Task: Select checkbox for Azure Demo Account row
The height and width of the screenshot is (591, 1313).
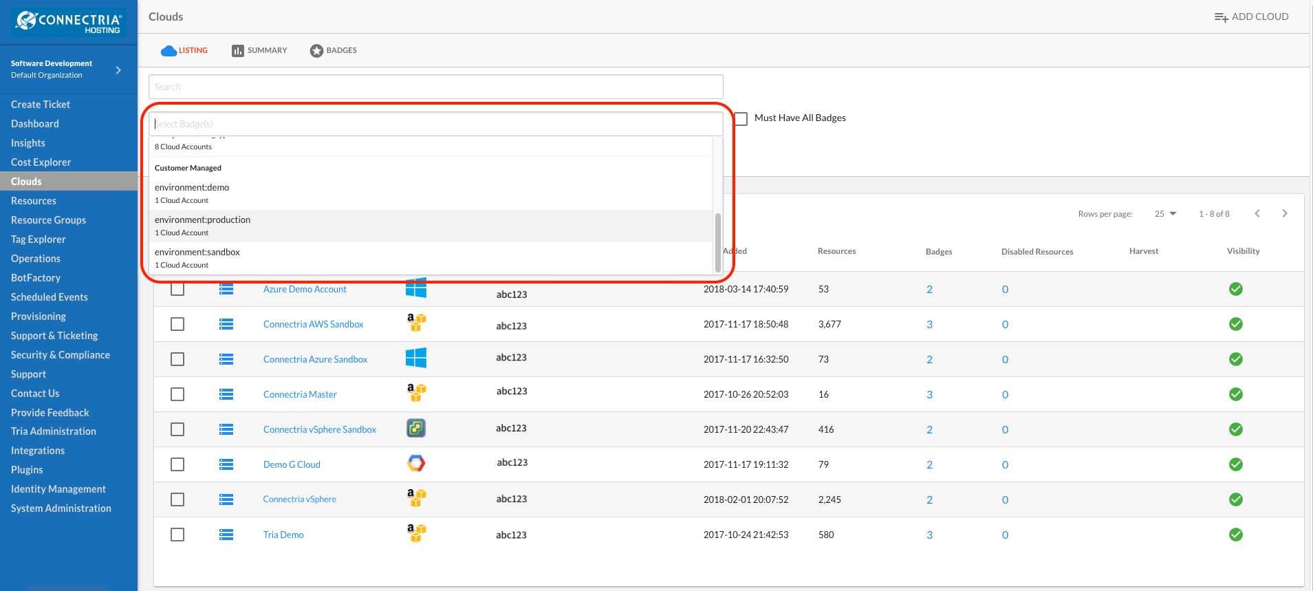Action: [x=177, y=289]
